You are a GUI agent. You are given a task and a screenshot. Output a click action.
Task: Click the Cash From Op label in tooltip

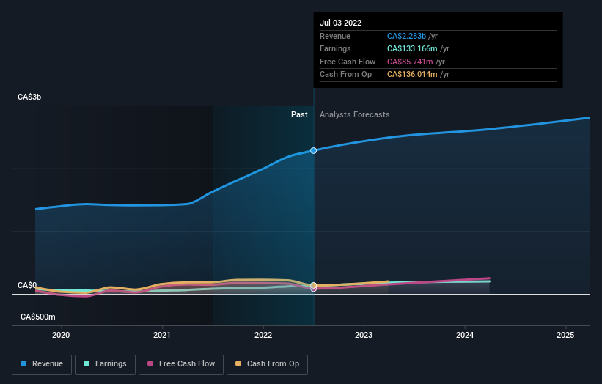(x=346, y=75)
